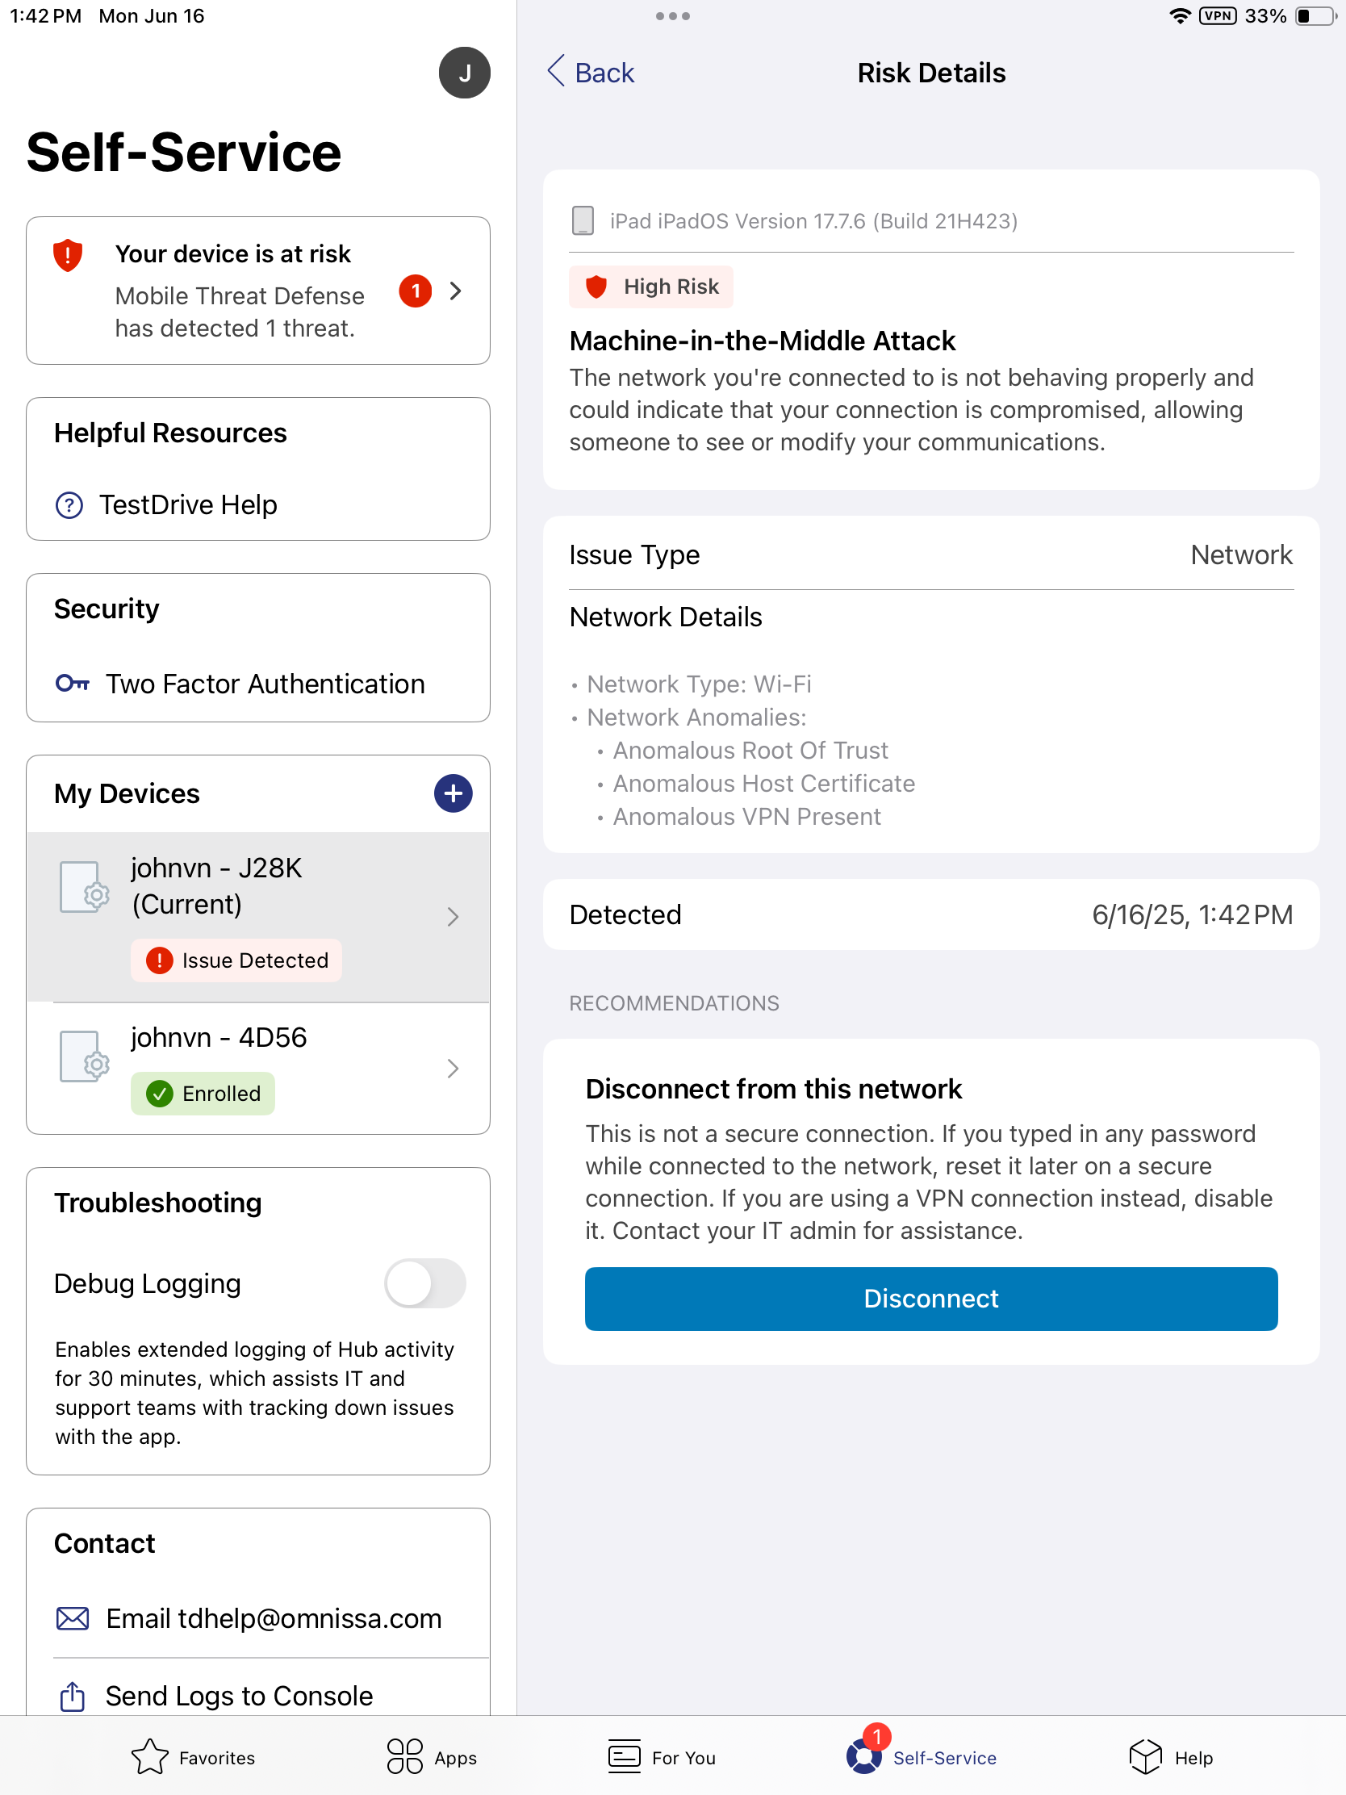This screenshot has width=1346, height=1795.
Task: Open the J profile avatar
Action: tap(464, 73)
